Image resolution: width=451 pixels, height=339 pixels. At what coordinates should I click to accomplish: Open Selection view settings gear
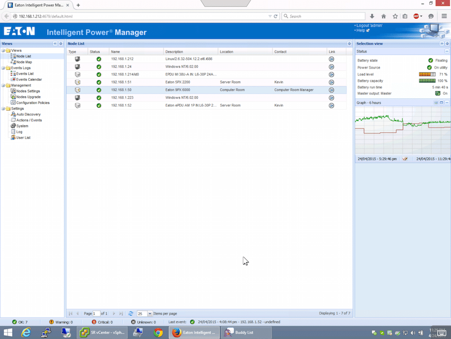click(x=447, y=44)
